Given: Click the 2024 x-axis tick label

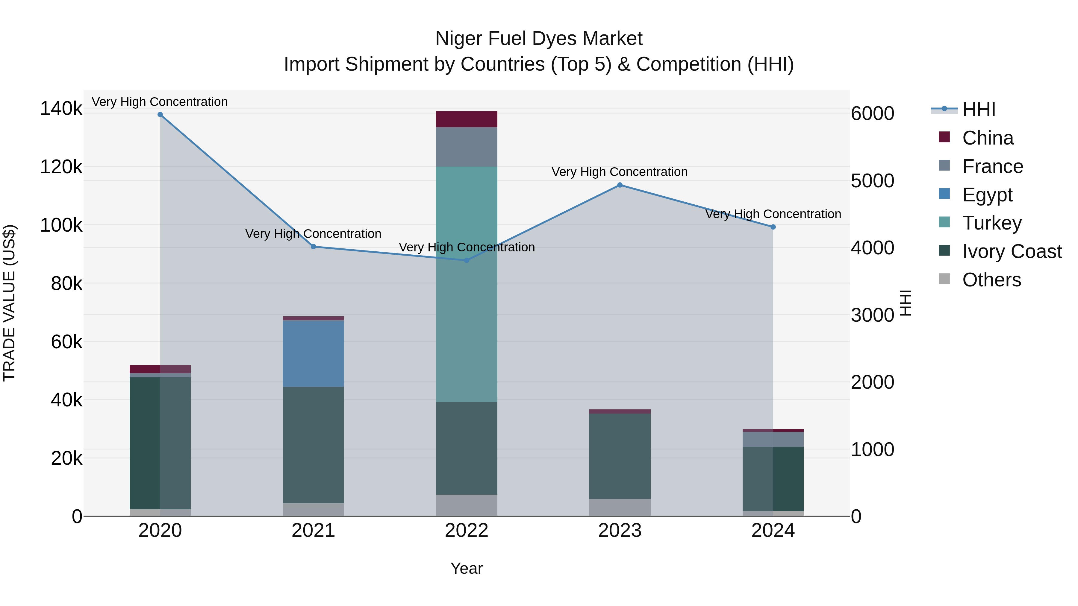Looking at the screenshot, I should (x=773, y=531).
